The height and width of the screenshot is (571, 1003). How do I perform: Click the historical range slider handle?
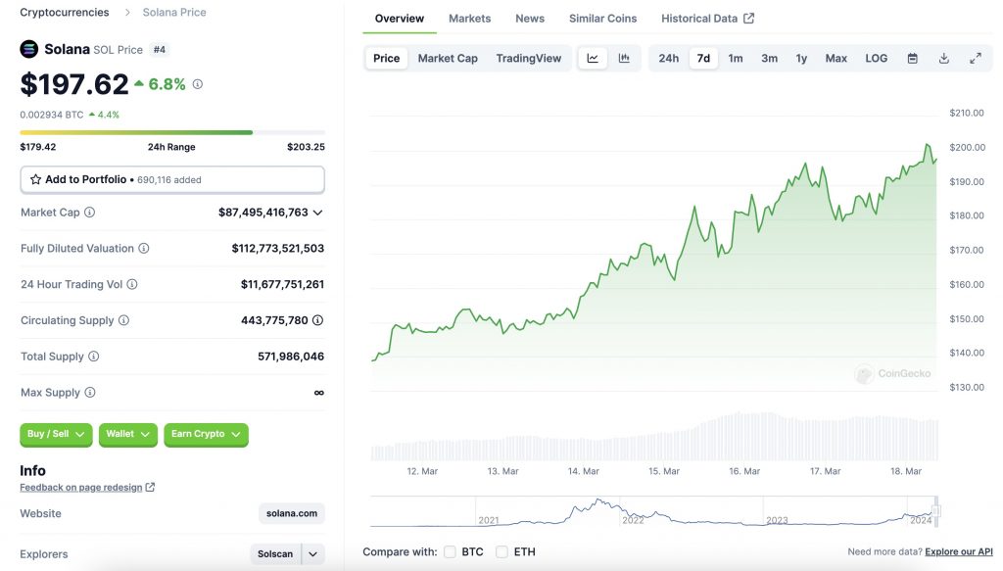(935, 510)
